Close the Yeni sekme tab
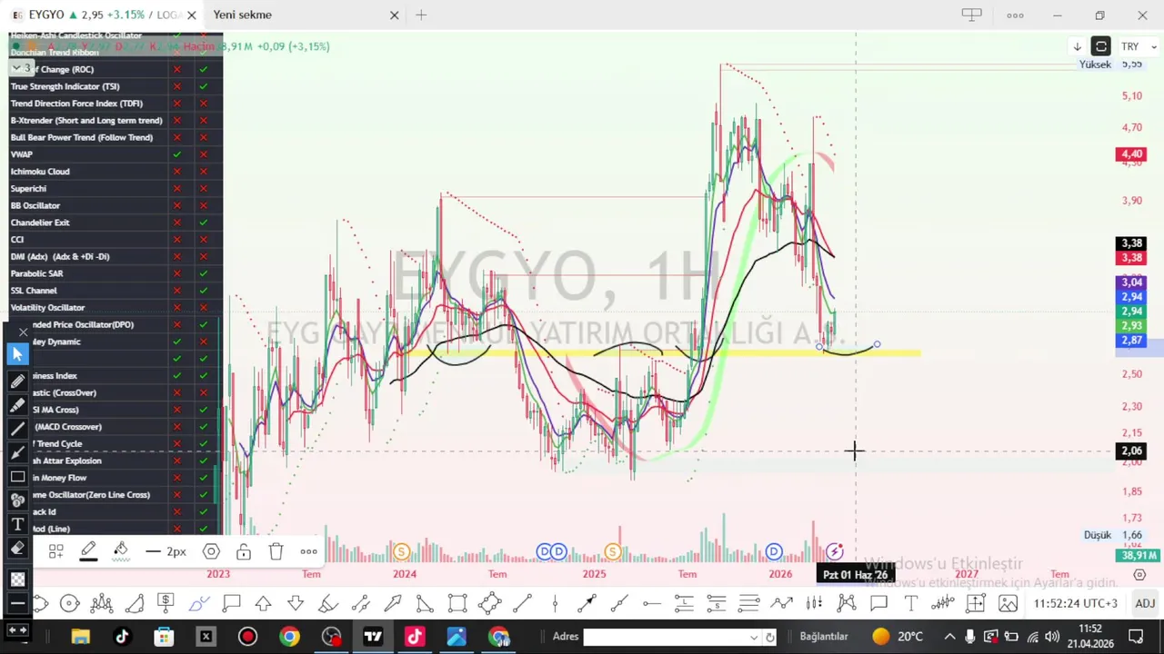 (x=395, y=15)
